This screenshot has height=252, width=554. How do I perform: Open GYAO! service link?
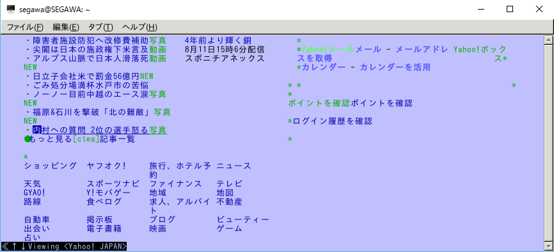35,193
